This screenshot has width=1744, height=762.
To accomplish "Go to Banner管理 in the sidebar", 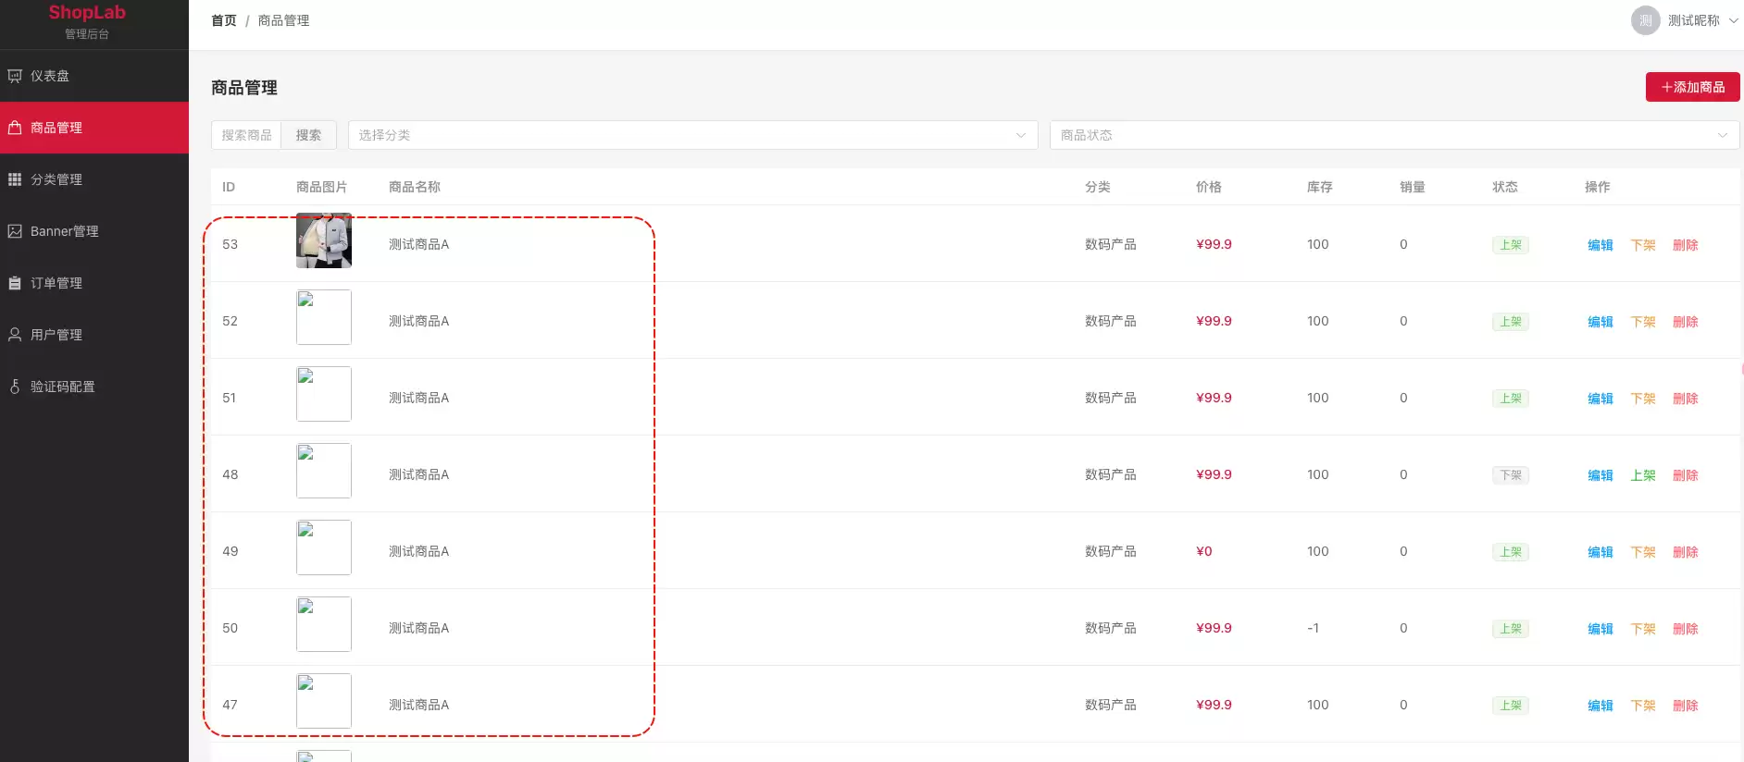I will (94, 231).
